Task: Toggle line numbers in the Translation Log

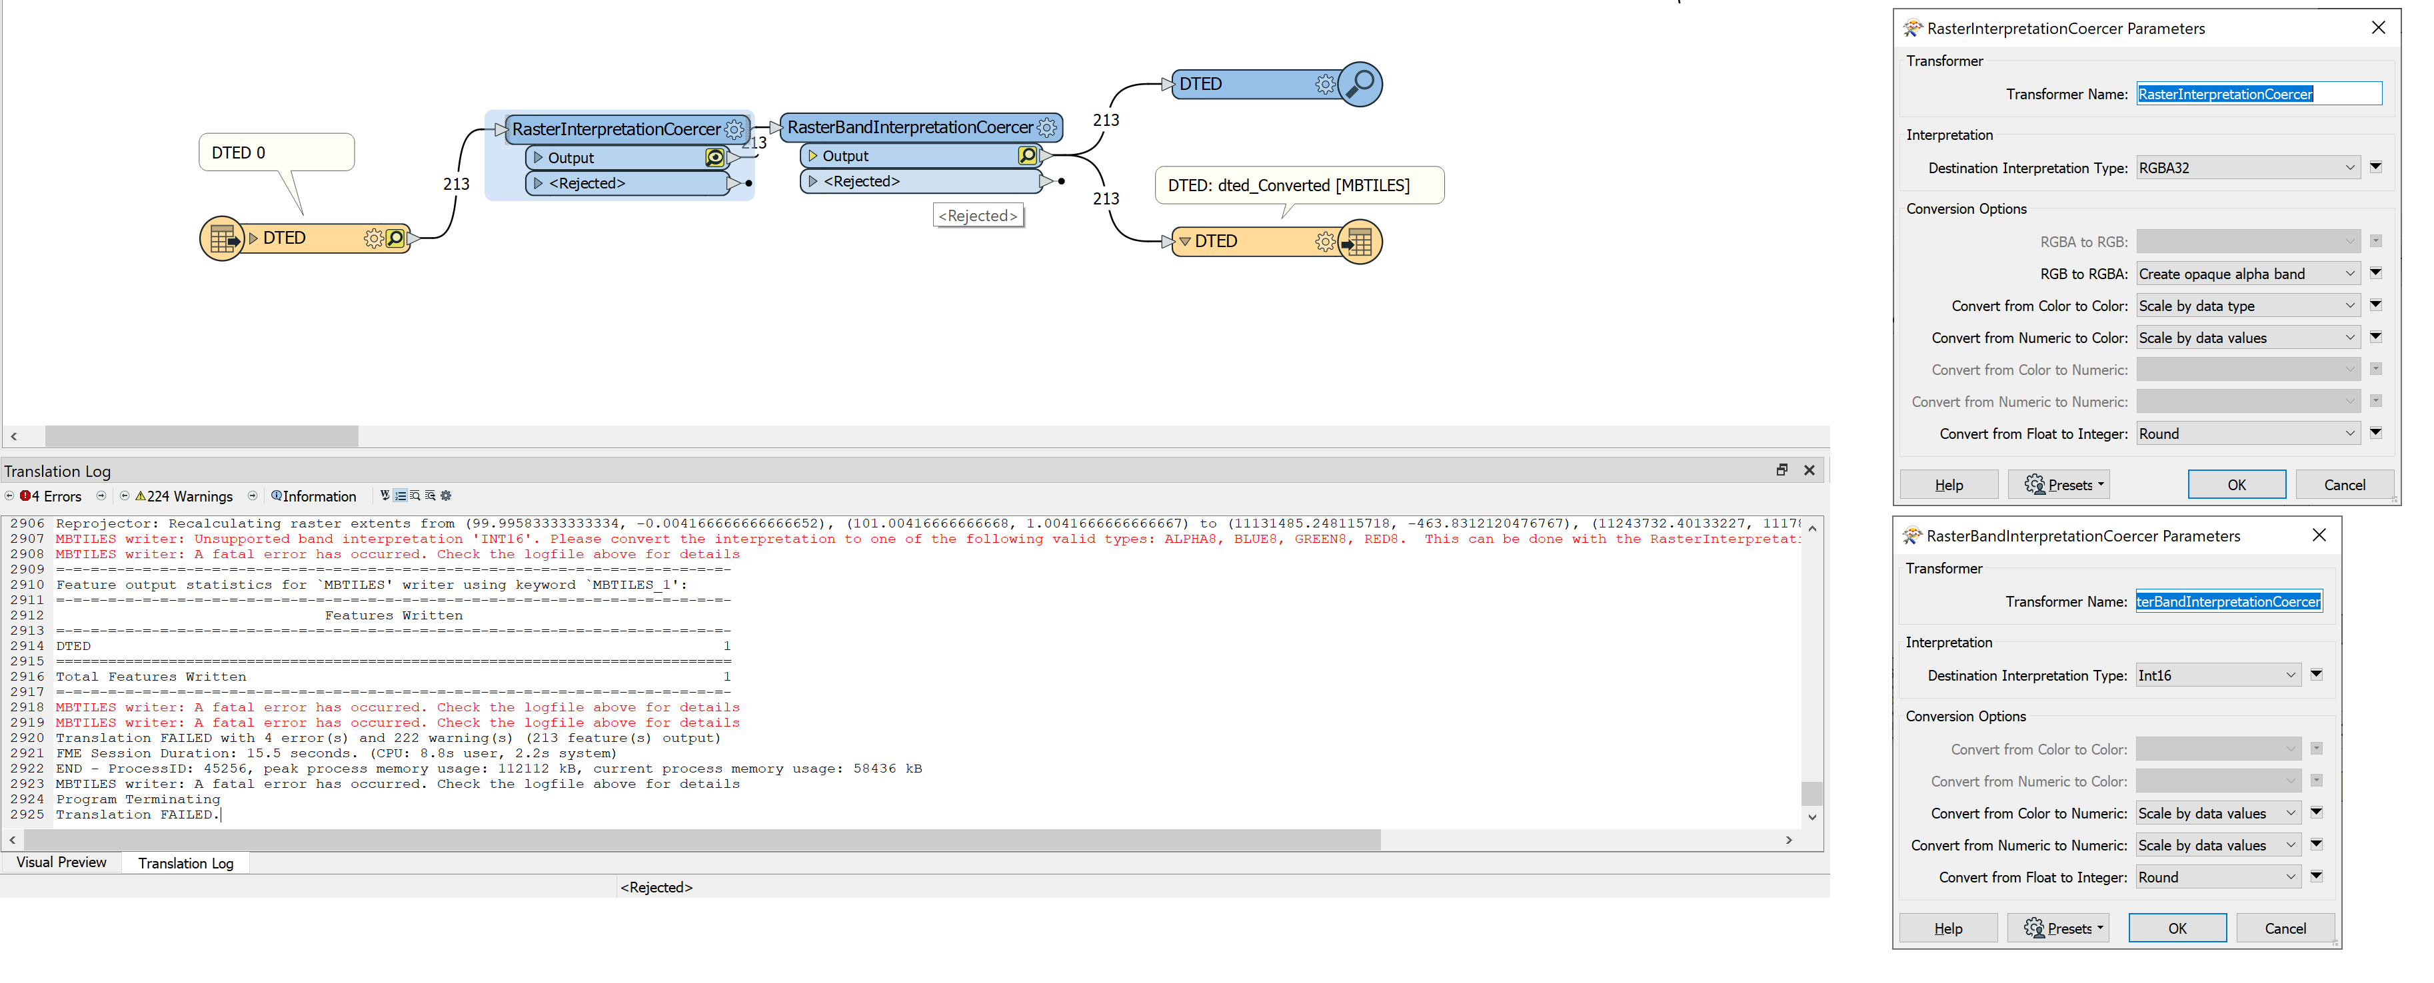Action: [x=401, y=495]
